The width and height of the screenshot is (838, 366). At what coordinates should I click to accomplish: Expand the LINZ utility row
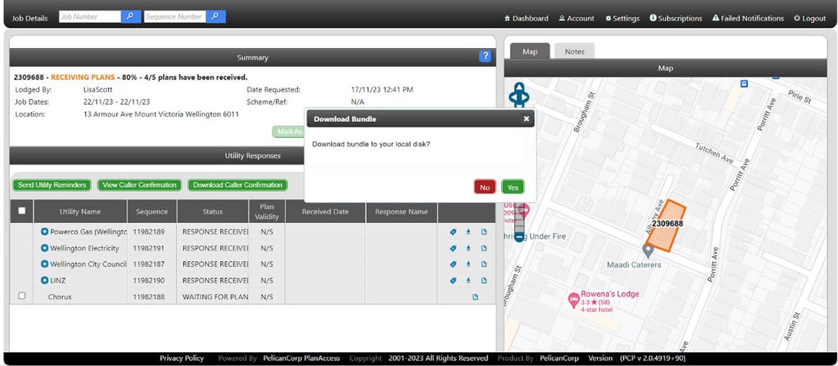pyautogui.click(x=45, y=280)
